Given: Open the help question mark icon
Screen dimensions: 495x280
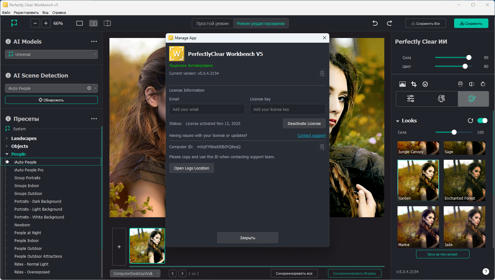Looking at the screenshot, I should coord(486,272).
